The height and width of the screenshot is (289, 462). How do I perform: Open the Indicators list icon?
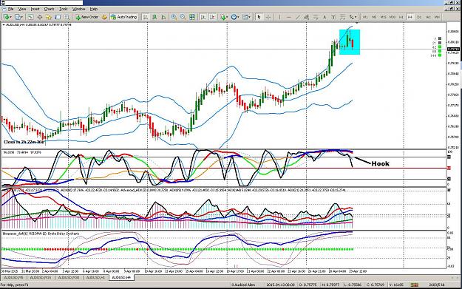pyautogui.click(x=223, y=17)
